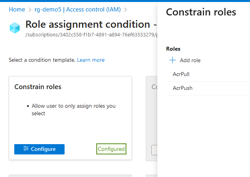Click the chevron after Home breadcrumb
The height and width of the screenshot is (177, 250).
30,10
